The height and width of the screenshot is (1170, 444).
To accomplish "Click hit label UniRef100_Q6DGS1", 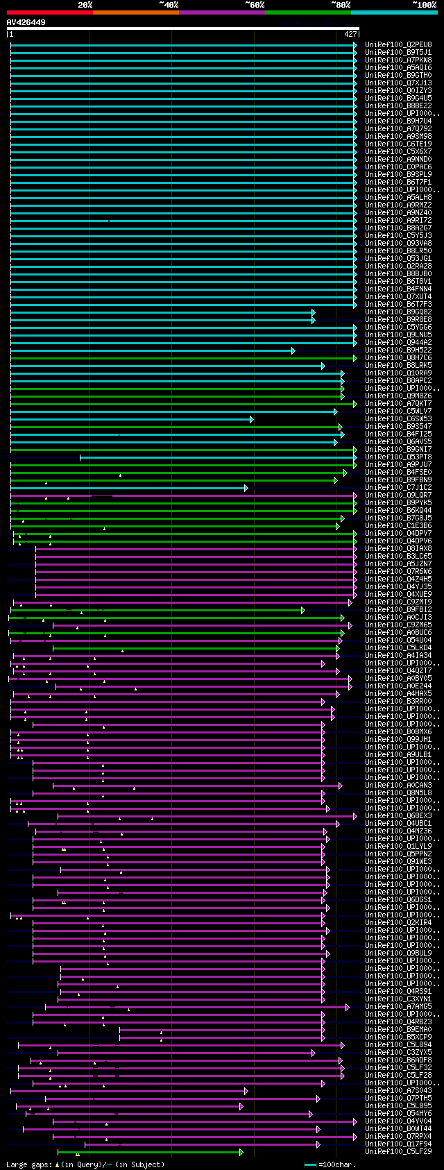I will (x=398, y=899).
